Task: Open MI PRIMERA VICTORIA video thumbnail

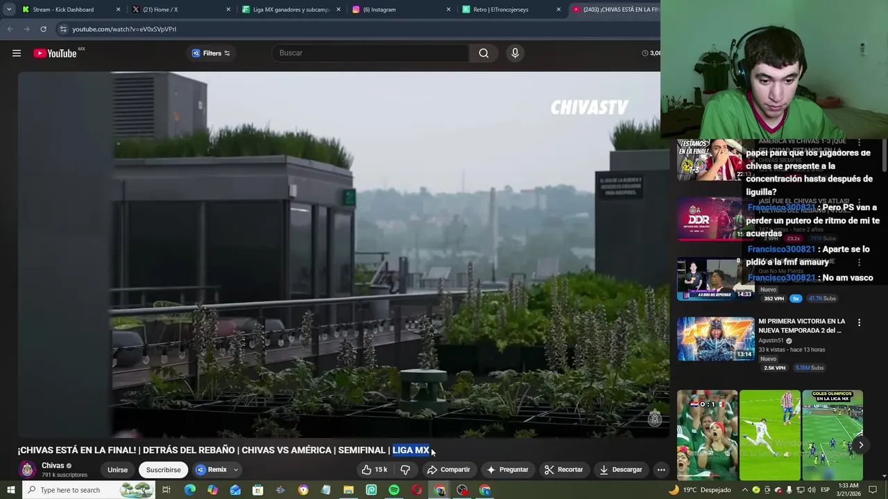Action: point(715,339)
